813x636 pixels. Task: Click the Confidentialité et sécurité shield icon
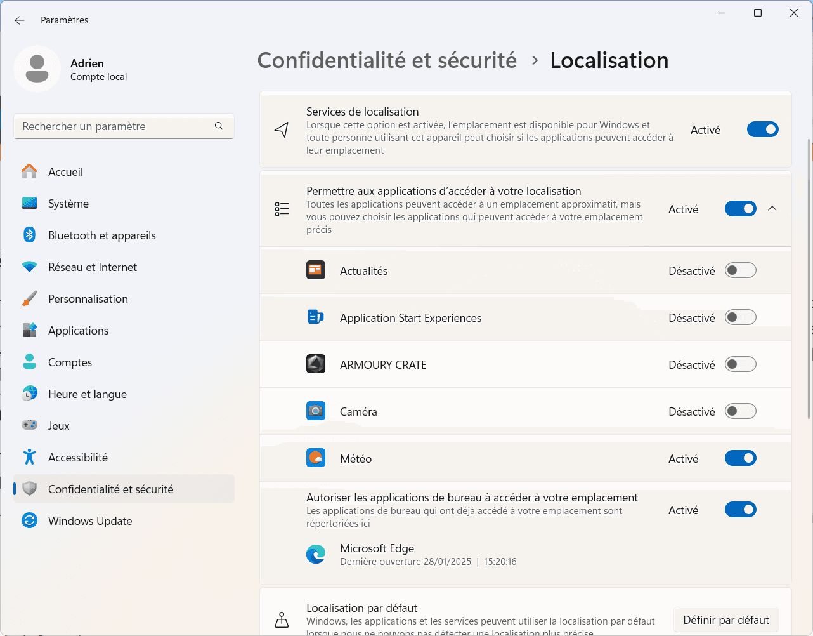point(29,489)
